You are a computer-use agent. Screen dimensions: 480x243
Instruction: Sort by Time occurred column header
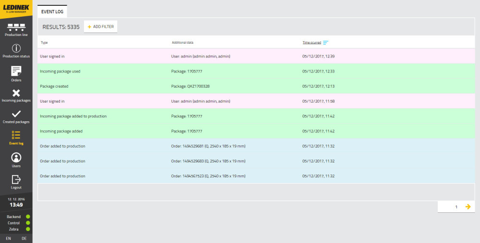312,43
